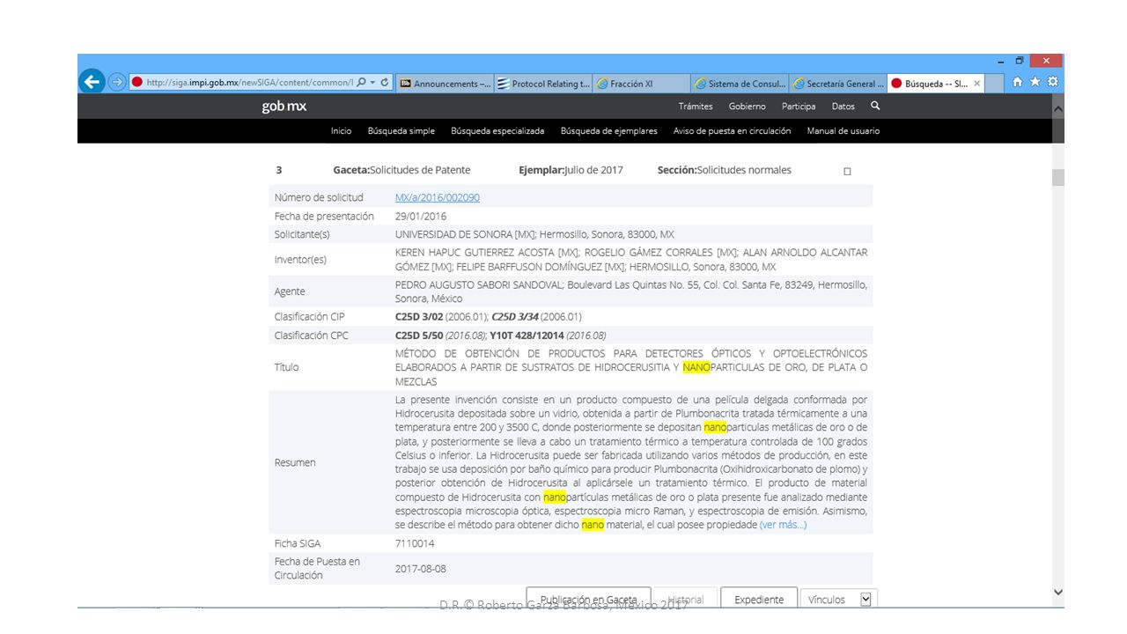Minimize the browser window
The height and width of the screenshot is (634, 1127).
click(1000, 61)
